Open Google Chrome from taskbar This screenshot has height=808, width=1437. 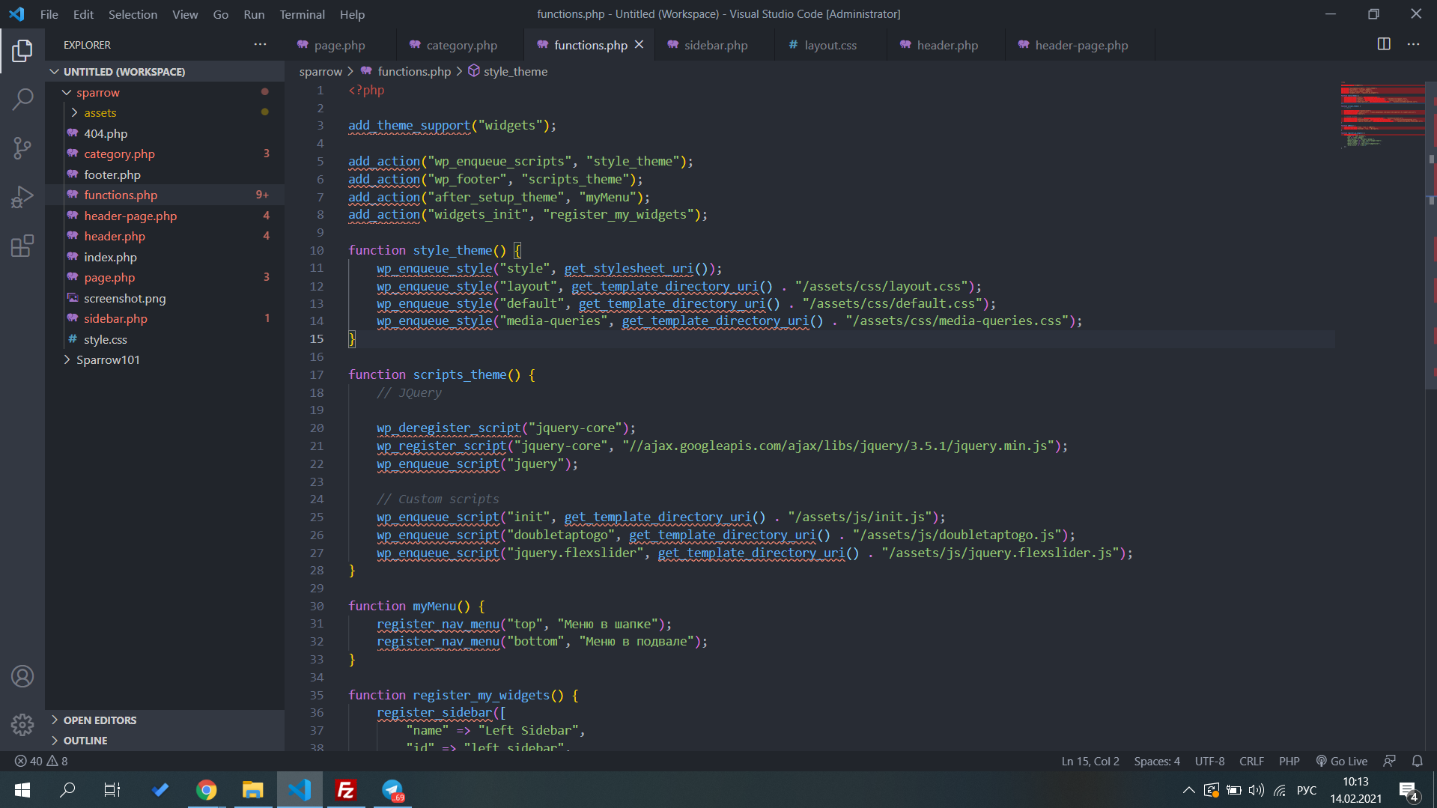(206, 790)
